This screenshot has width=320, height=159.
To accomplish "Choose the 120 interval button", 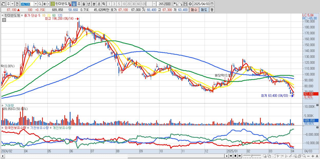I will tap(143, 4).
